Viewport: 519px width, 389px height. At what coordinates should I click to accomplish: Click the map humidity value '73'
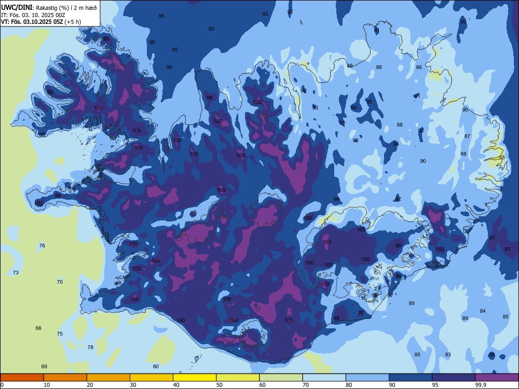16,273
